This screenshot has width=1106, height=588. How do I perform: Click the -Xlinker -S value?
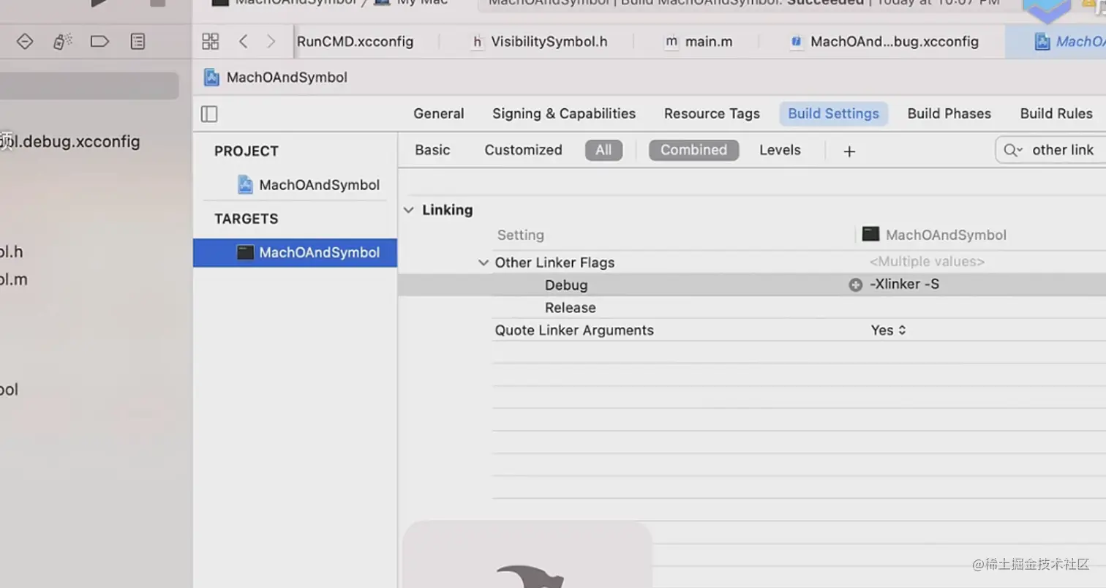click(x=904, y=284)
